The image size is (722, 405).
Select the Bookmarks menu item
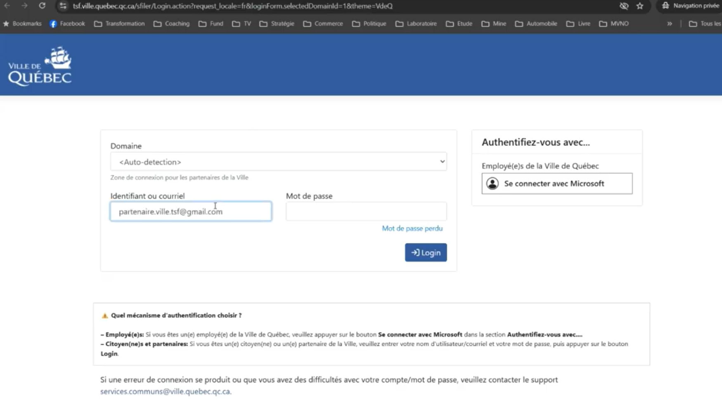click(x=23, y=24)
